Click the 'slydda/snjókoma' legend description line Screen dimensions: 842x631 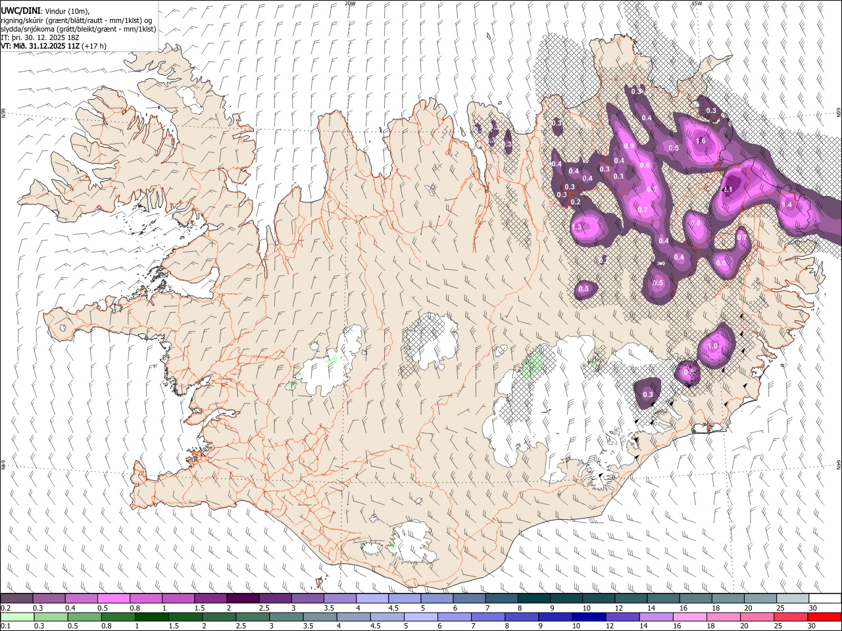click(78, 29)
